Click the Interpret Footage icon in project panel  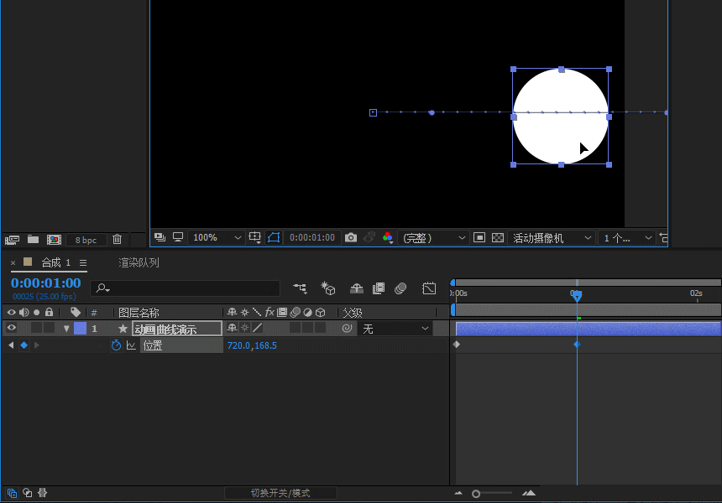[12, 240]
